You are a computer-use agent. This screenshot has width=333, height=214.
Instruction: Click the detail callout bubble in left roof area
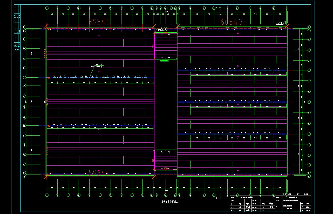(x=102, y=65)
